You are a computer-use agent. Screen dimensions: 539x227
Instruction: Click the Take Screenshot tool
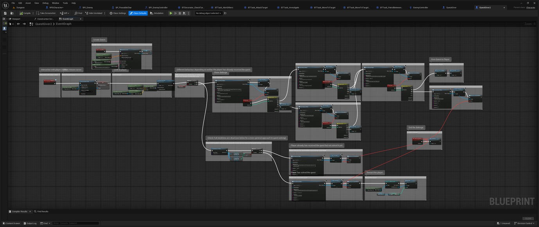coord(46,13)
